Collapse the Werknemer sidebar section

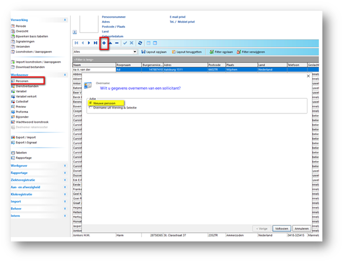click(65, 75)
